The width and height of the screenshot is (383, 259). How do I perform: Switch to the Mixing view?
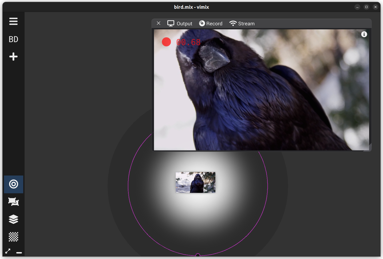coord(13,184)
